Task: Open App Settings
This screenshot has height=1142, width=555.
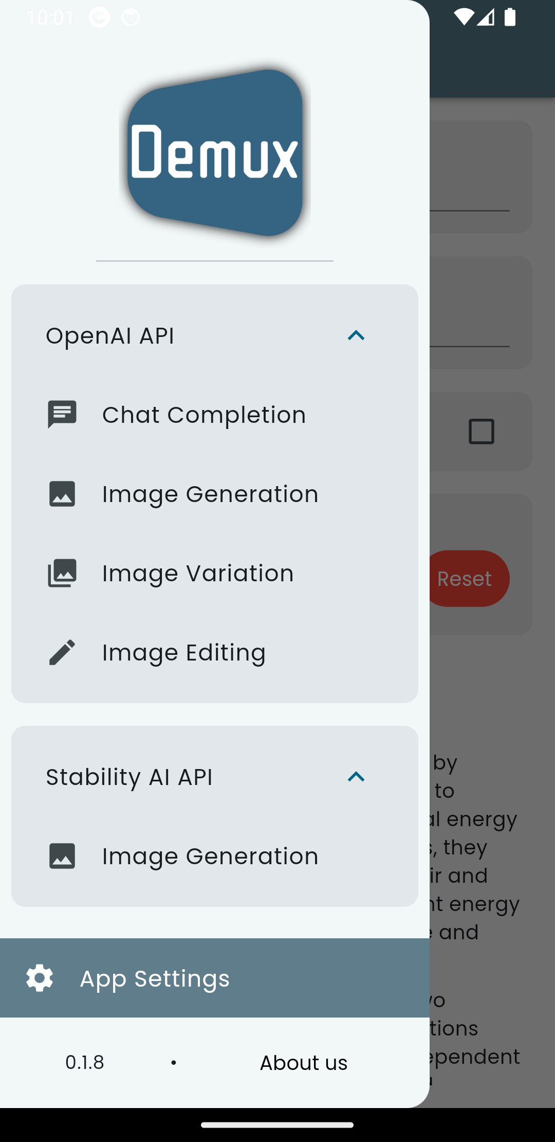Action: [155, 978]
